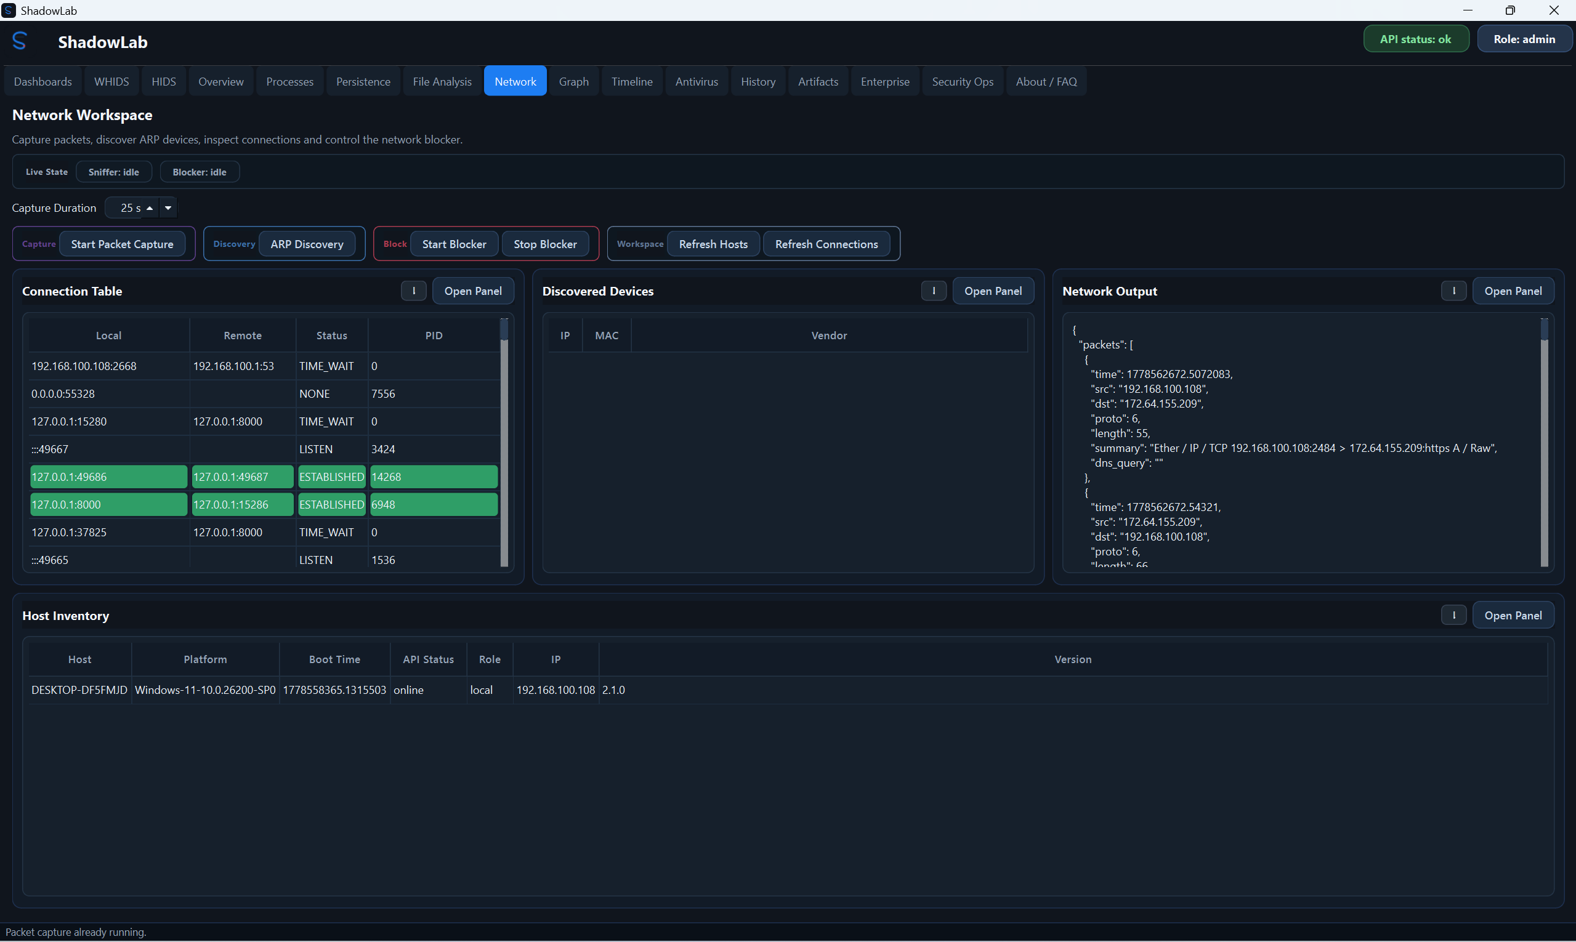Click the Connection Table vertical scrollbar
Viewport: 1576px width, 942px height.
[x=505, y=443]
